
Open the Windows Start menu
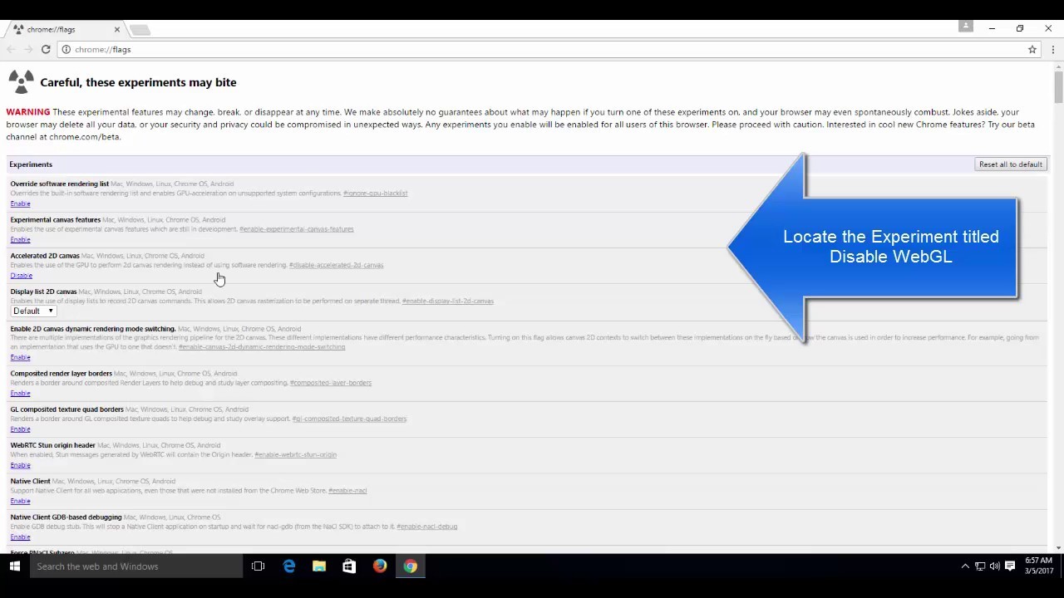(x=14, y=566)
